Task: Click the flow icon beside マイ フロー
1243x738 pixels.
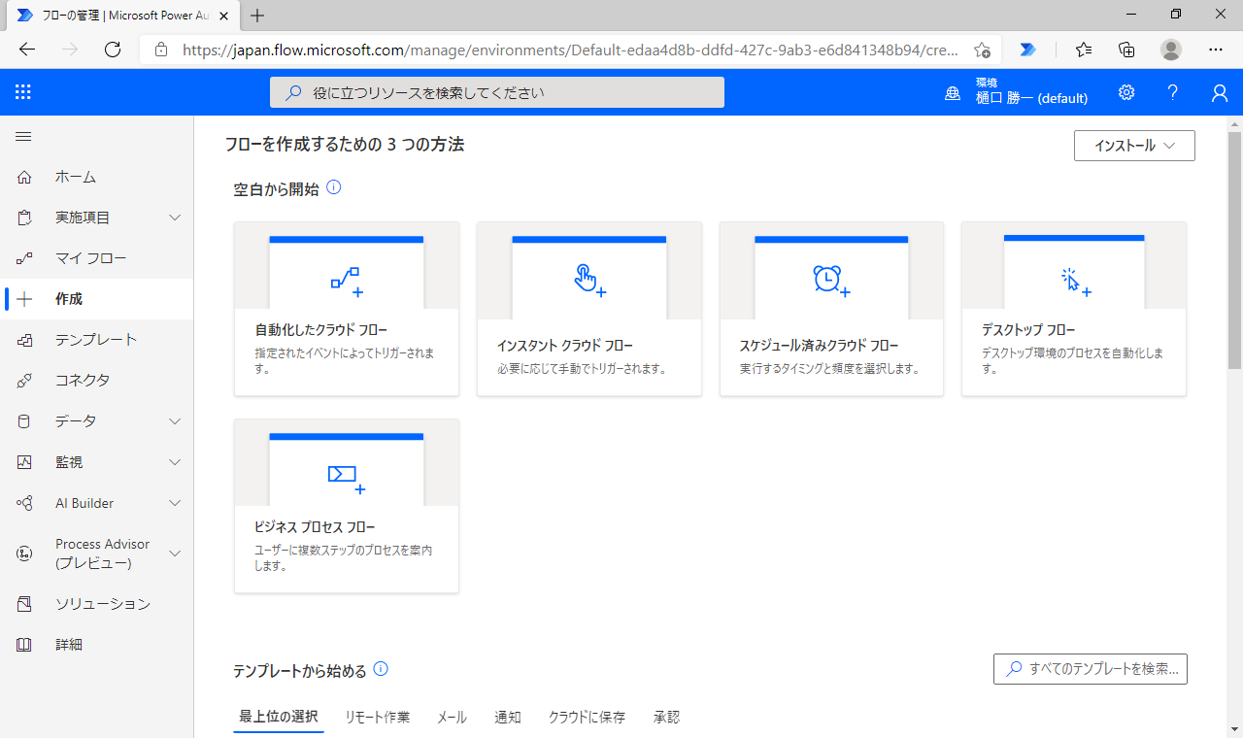Action: (24, 258)
